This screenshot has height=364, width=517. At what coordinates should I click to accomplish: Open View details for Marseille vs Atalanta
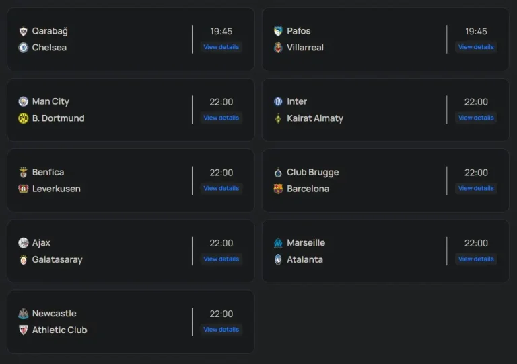pyautogui.click(x=476, y=259)
